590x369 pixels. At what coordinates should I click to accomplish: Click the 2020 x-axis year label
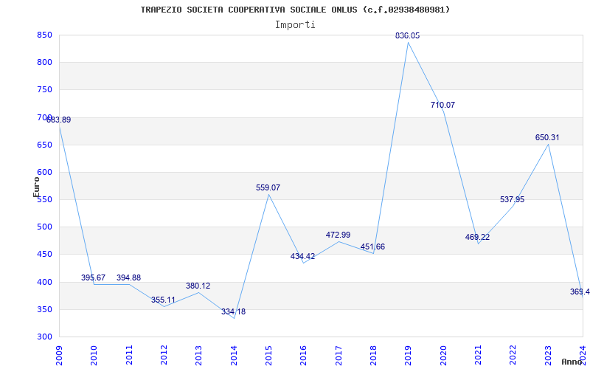(443, 356)
